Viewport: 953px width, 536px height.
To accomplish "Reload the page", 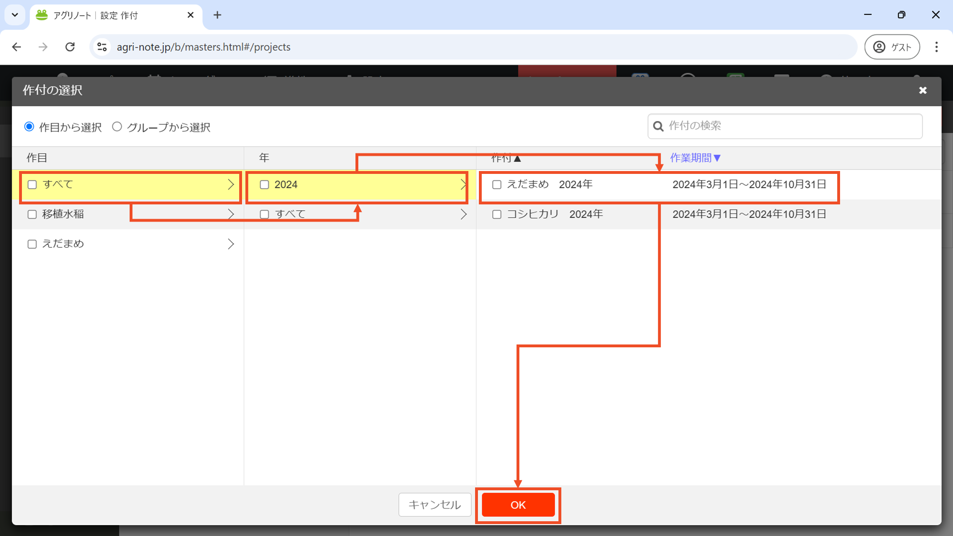I will coord(70,47).
